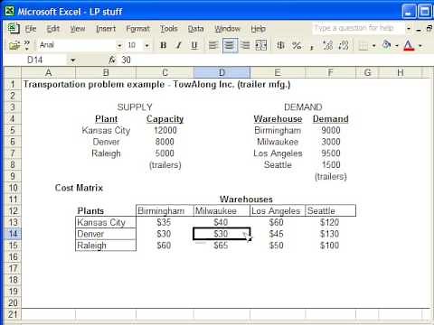
Task: Toggle the Center alignment button
Action: [230, 45]
